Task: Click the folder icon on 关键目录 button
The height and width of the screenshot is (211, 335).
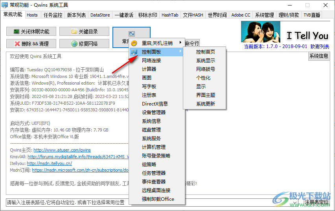Action: pos(74,31)
